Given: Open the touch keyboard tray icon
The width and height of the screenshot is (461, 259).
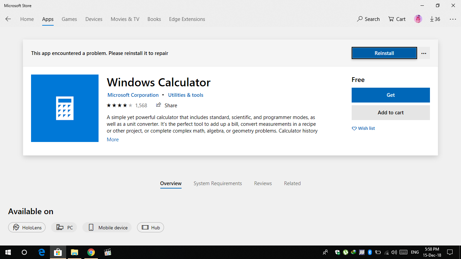Looking at the screenshot, I should 403,252.
